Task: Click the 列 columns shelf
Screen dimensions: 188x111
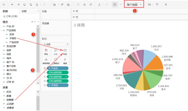Action: tap(130, 11)
